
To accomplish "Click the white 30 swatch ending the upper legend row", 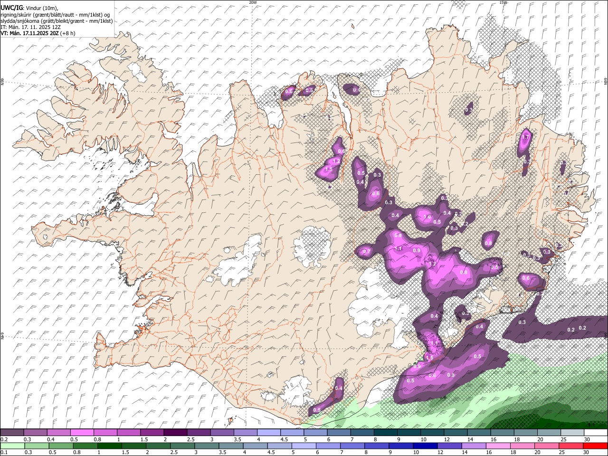I will [595, 432].
